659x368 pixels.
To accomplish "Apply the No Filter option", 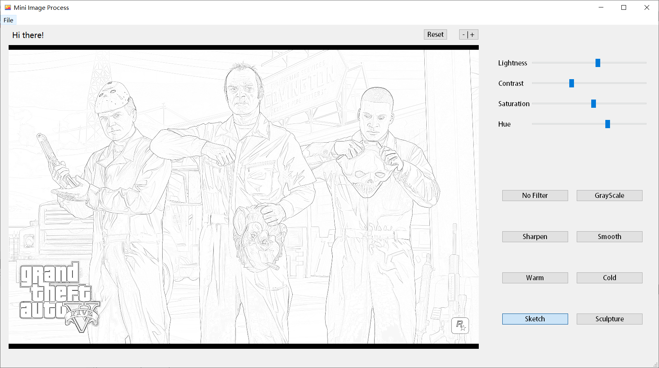I will tap(535, 196).
